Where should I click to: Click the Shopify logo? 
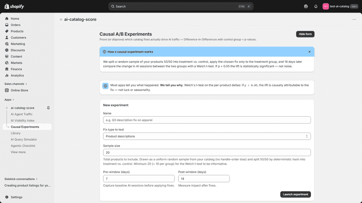(x=14, y=7)
